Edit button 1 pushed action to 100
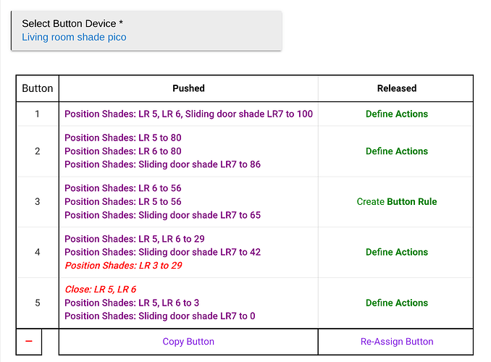 pos(188,114)
